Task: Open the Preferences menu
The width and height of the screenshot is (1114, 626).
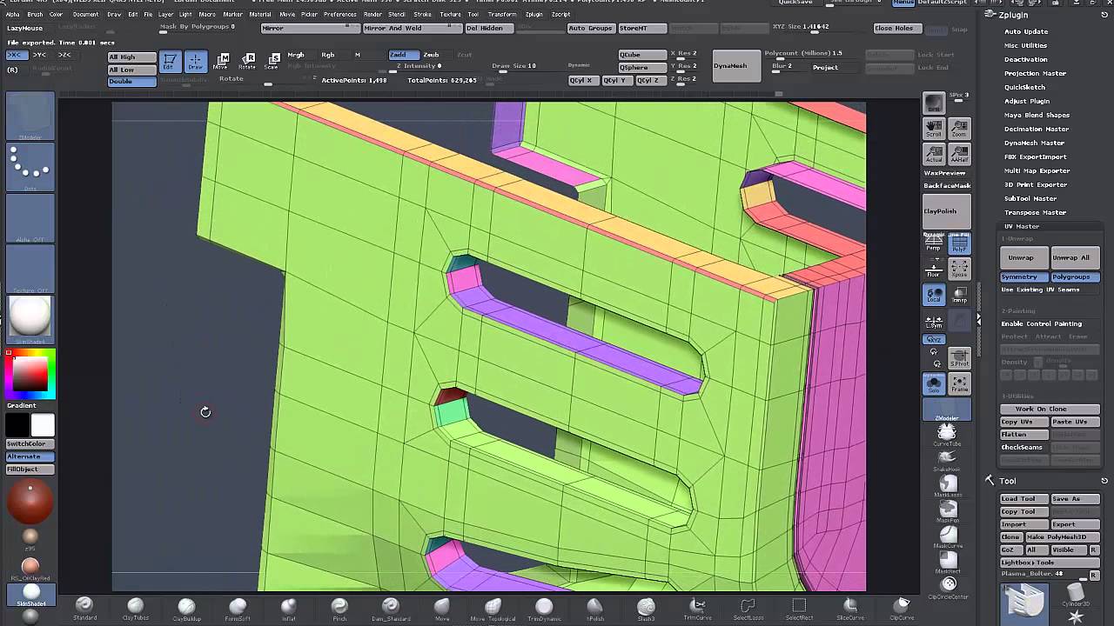Action: 340,15
